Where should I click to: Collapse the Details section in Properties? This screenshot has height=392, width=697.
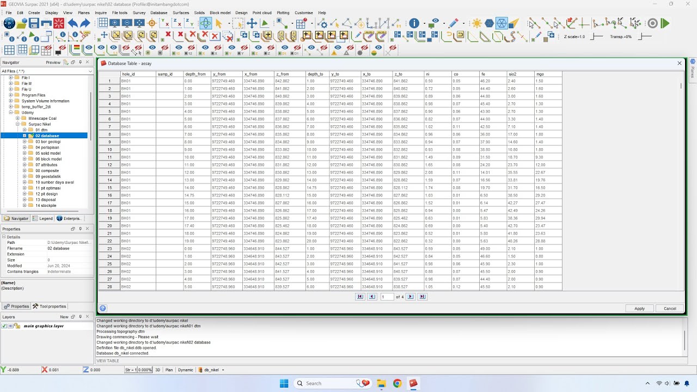tap(4, 237)
